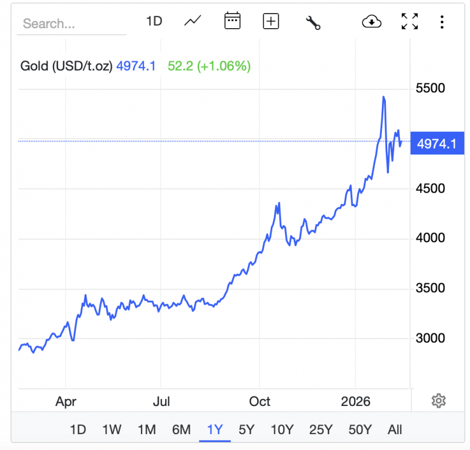Open the chart type line icon
Screen dimensions: 470x450
coord(193,22)
